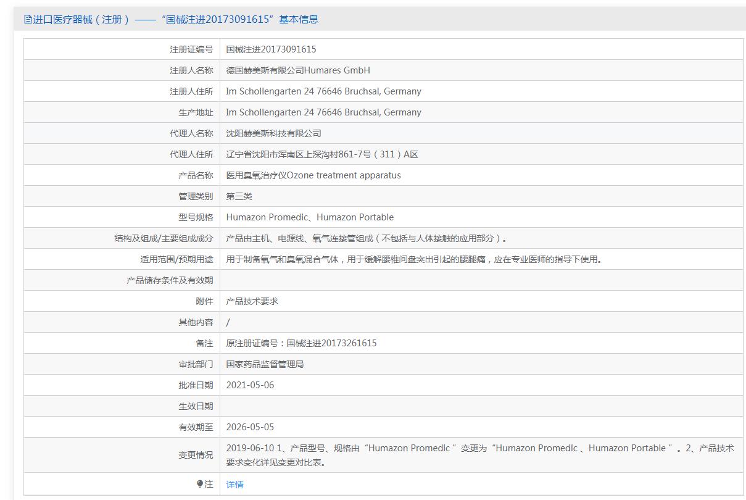Click the 备注 label
Viewport: 746px width, 500px height.
coord(204,343)
